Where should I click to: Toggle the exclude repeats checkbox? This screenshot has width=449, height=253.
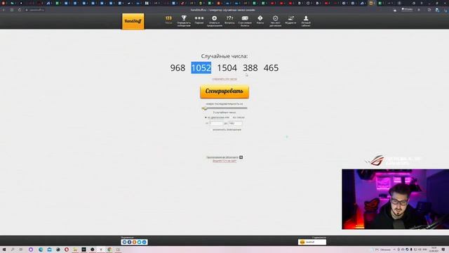click(x=211, y=129)
